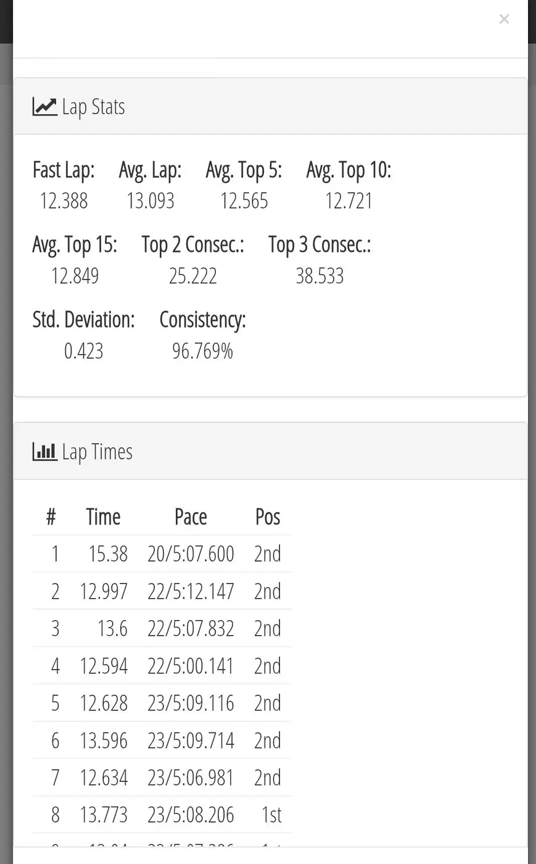
Task: Select the Fast Lap value 12.388
Action: click(x=64, y=201)
